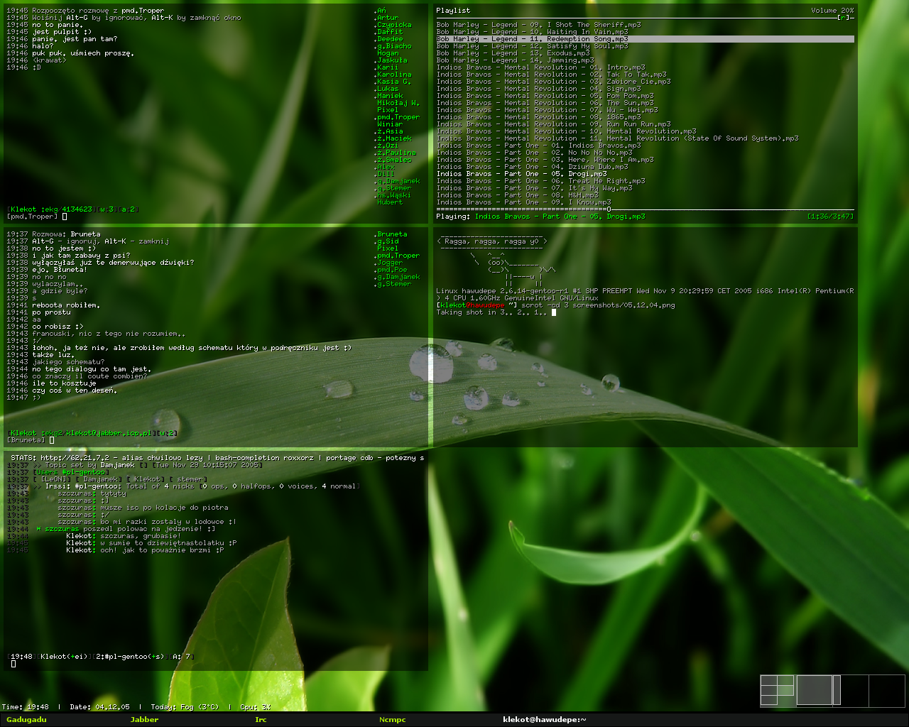This screenshot has width=909, height=727.
Task: Select the highlighted Redemption Song.mp3 playlist row
Action: click(645, 39)
